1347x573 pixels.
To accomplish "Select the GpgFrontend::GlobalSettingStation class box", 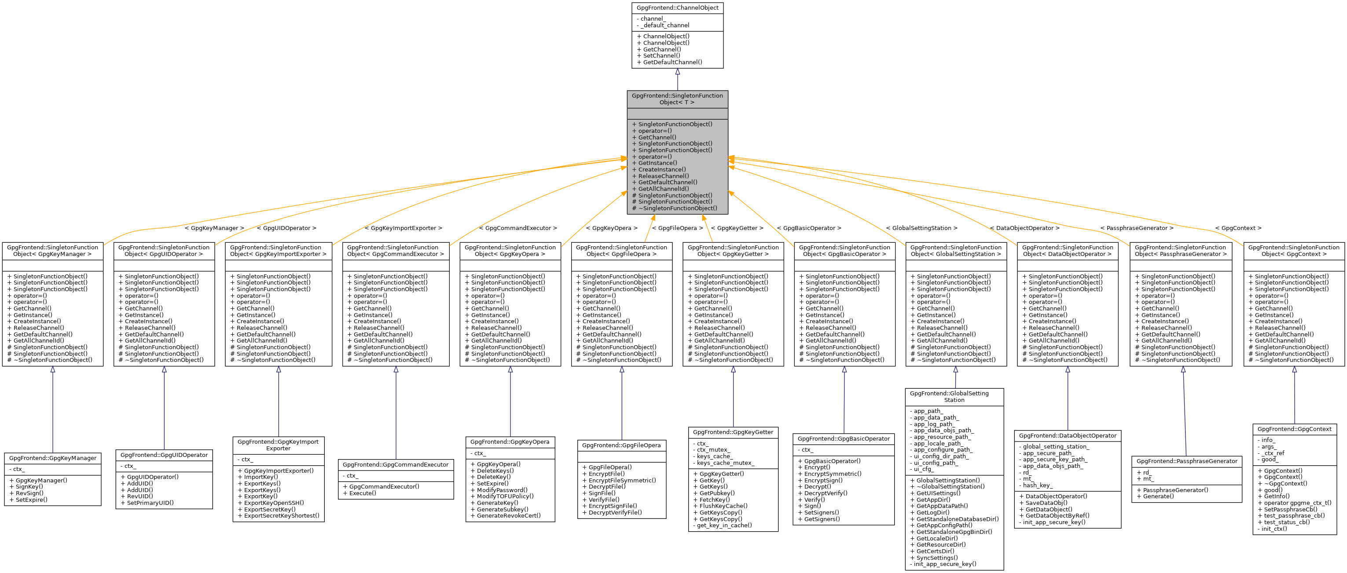I will [955, 479].
